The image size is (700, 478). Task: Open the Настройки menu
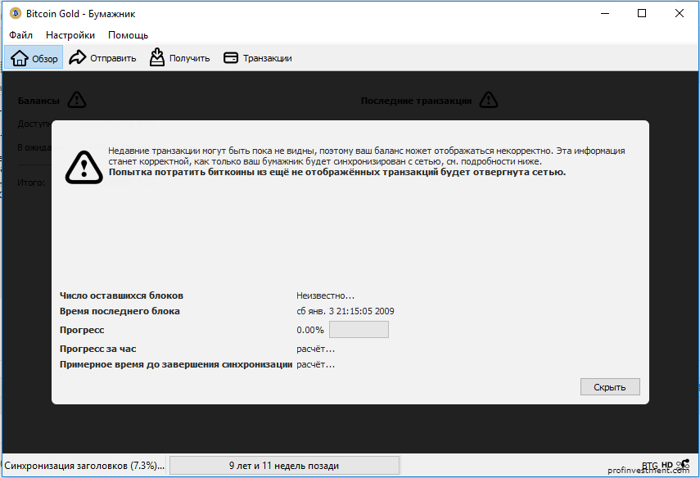pyautogui.click(x=70, y=35)
